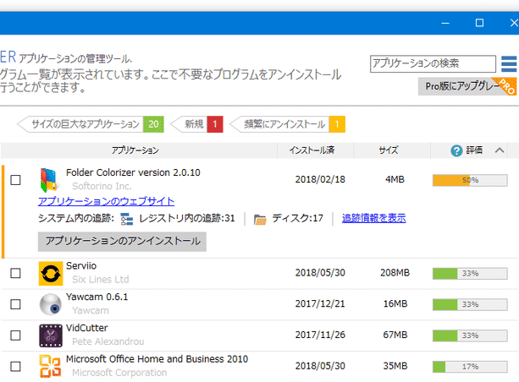Select the VidCutter application name
Screen dimensions: 519x382
click(86, 328)
